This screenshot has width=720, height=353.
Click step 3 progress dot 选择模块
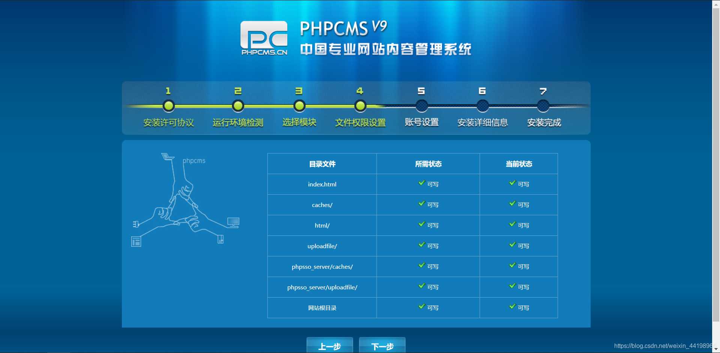pyautogui.click(x=299, y=106)
